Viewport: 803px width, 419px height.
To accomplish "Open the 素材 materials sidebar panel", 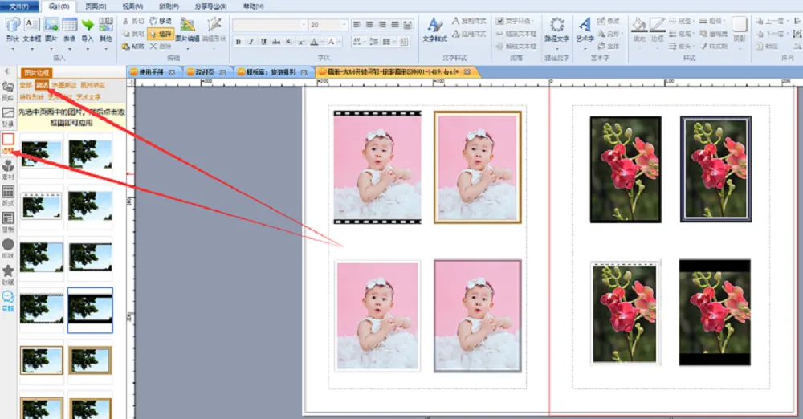I will click(8, 167).
